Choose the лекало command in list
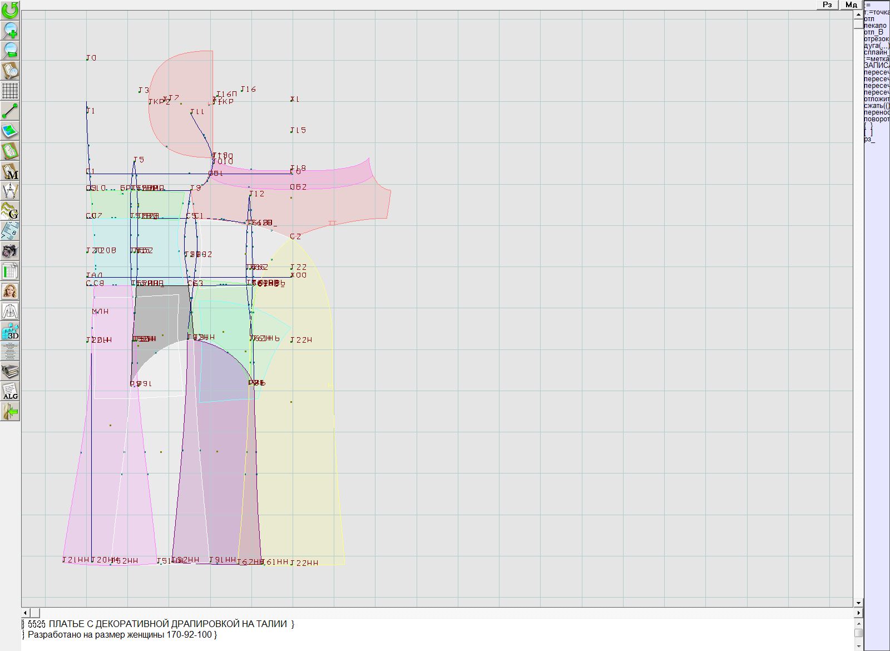890x651 pixels. click(x=875, y=26)
